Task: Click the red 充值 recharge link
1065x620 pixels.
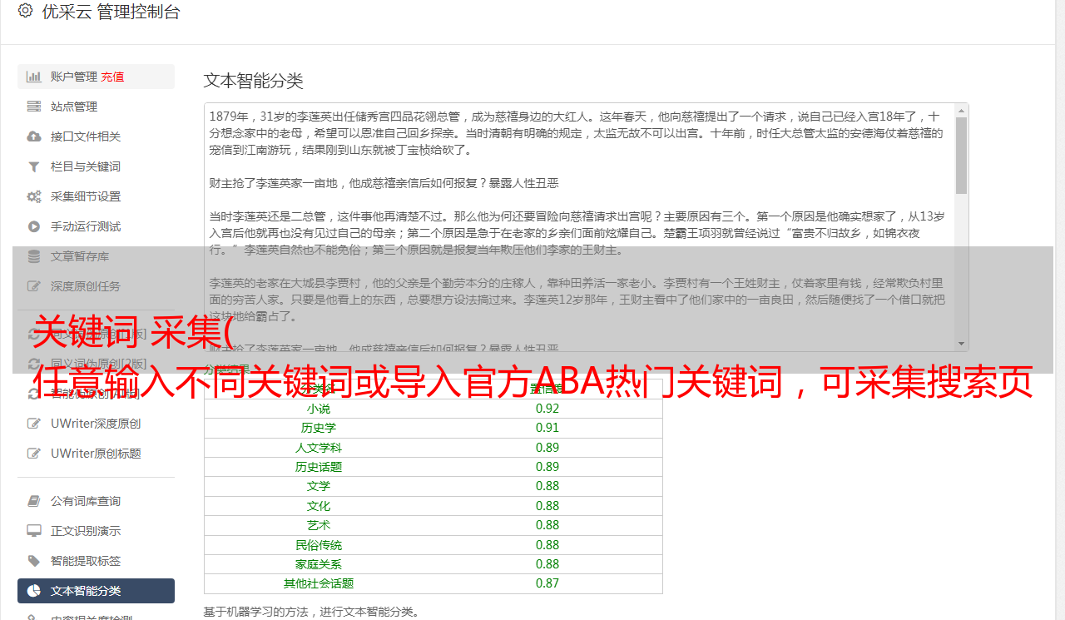Action: 112,77
